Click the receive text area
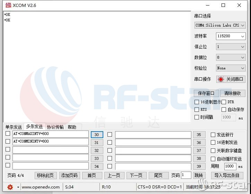 [97, 67]
